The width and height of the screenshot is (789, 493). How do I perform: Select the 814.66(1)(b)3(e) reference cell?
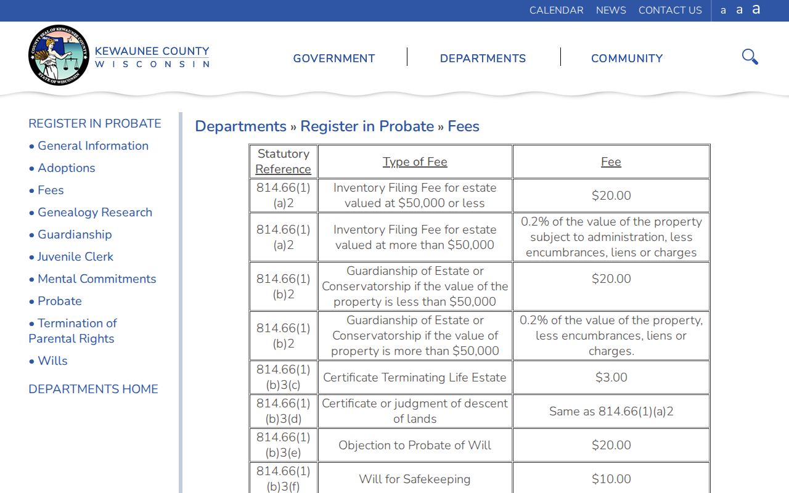(x=284, y=445)
